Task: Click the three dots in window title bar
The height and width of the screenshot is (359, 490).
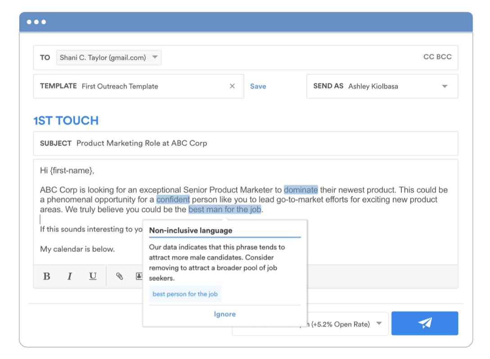Action: (36, 22)
